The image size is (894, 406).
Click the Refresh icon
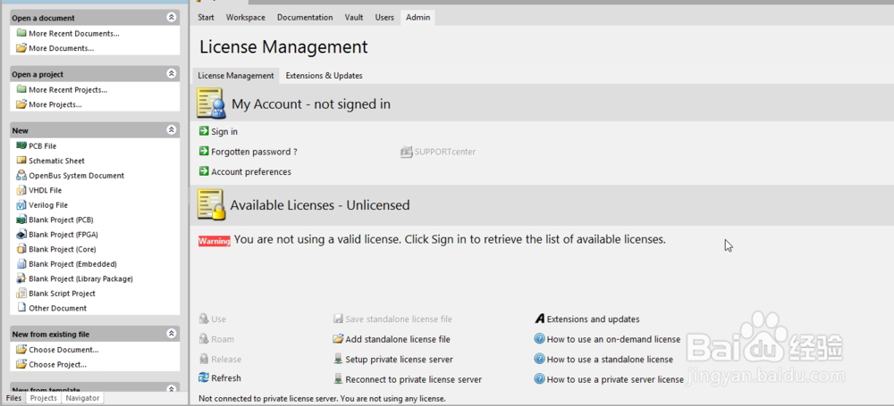[x=204, y=378]
